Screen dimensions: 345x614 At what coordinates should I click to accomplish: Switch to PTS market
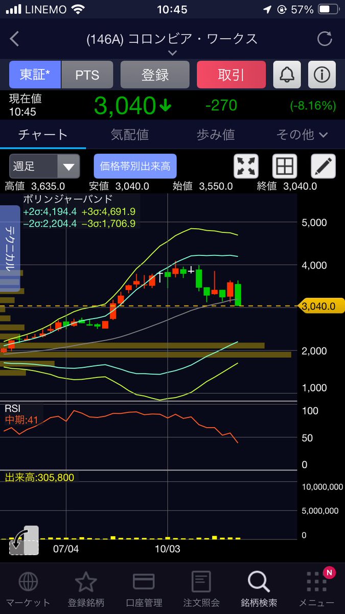(x=87, y=75)
